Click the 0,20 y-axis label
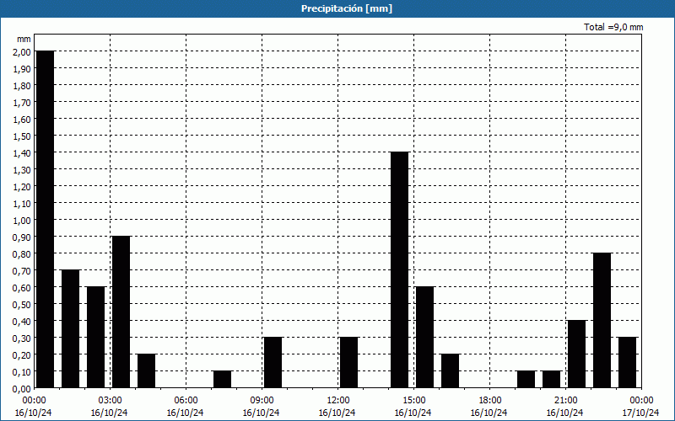The image size is (675, 421). [x=23, y=354]
